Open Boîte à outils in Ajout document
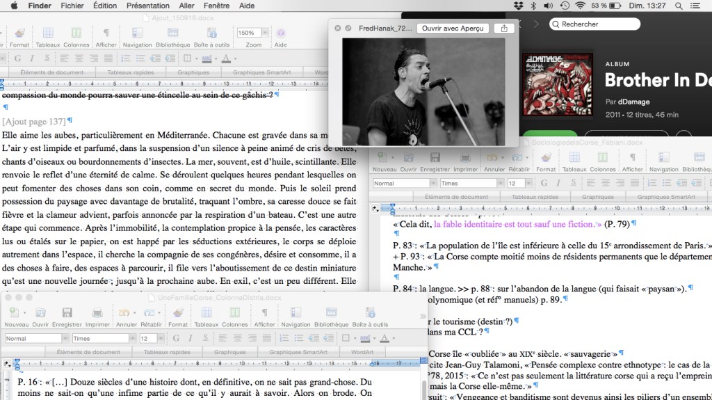This screenshot has width=712, height=400. click(x=212, y=33)
